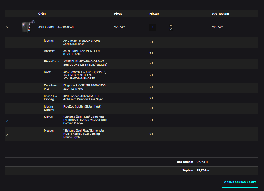Click the bold Toplam 29,734 TL value
The image size is (264, 191).
tap(203, 170)
